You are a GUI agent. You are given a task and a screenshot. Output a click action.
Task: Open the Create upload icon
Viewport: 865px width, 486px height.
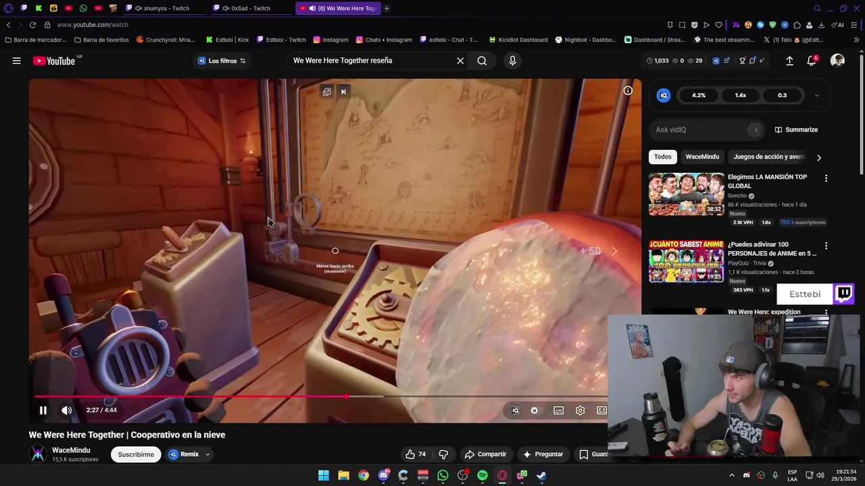tap(789, 61)
